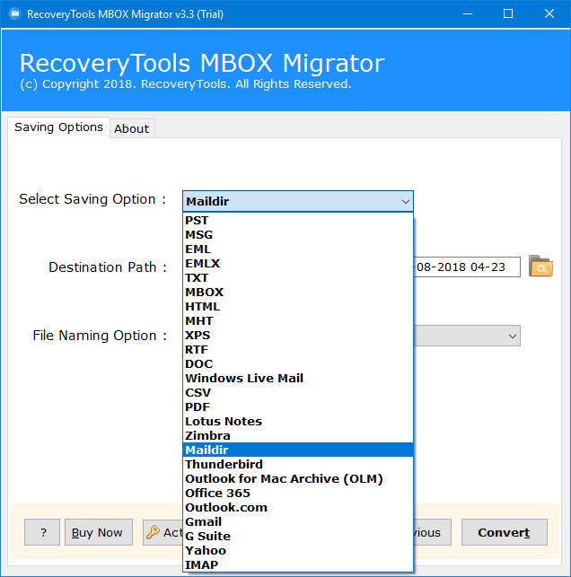Open the folder browse icon for destination
571x577 pixels.
(540, 266)
